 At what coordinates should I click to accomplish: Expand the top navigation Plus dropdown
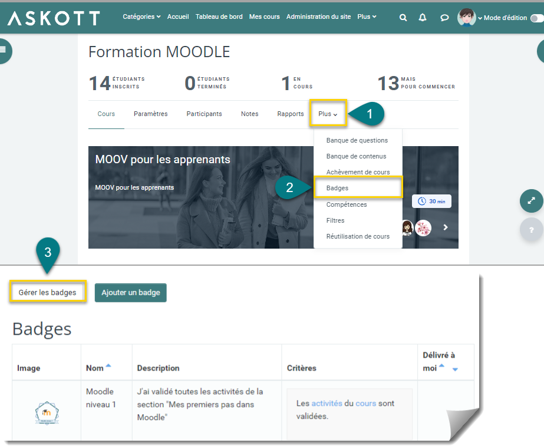pos(367,16)
